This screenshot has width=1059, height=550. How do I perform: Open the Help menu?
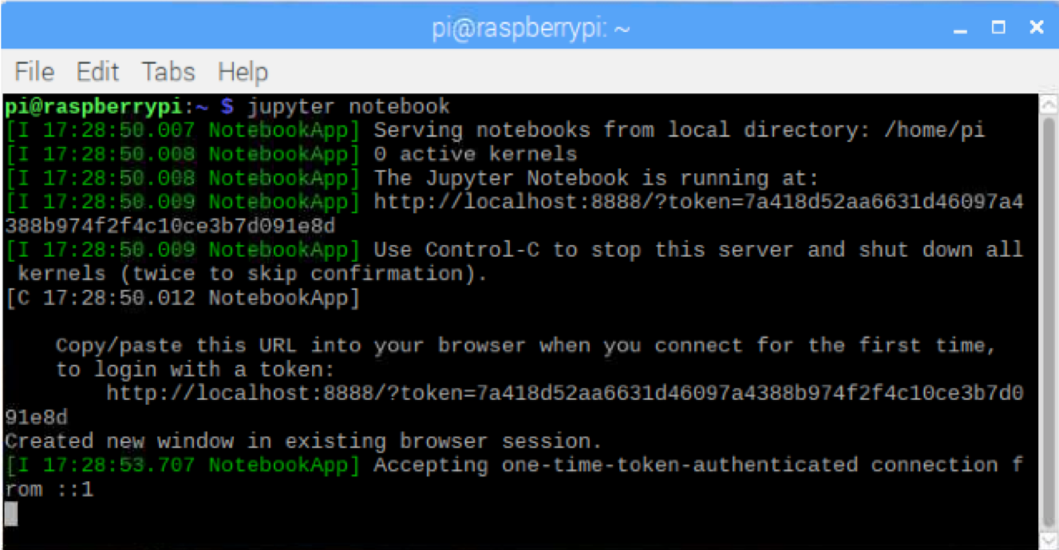pyautogui.click(x=243, y=72)
